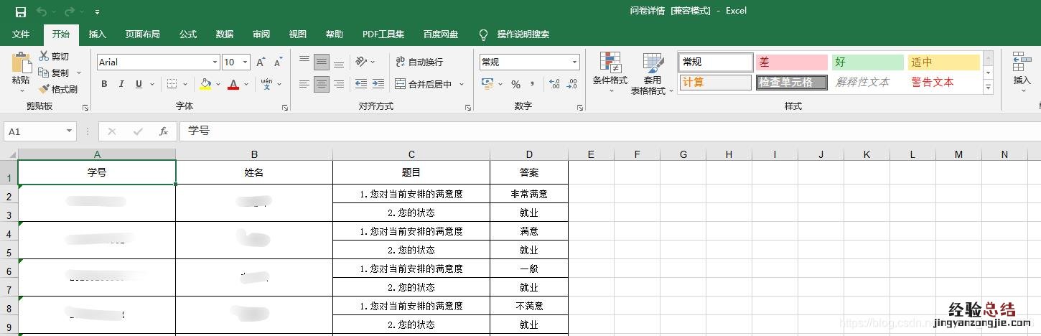Click the Copy button
The image size is (1041, 336).
coord(54,73)
